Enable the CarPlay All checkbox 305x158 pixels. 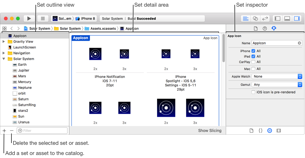[253, 62]
